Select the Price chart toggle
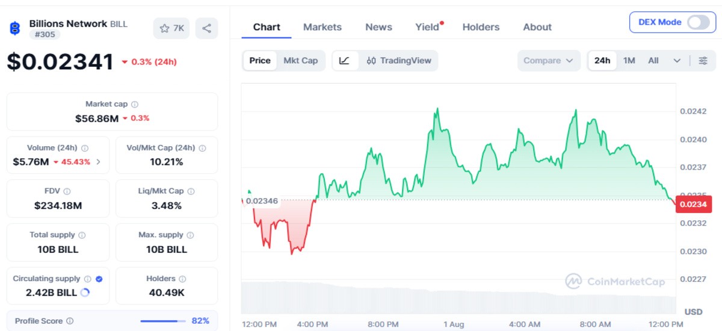 click(260, 61)
